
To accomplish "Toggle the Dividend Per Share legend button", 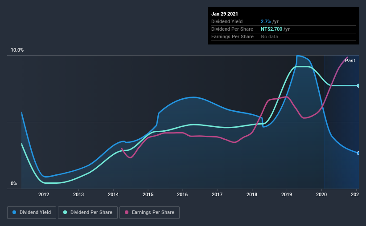I will [x=88, y=213].
